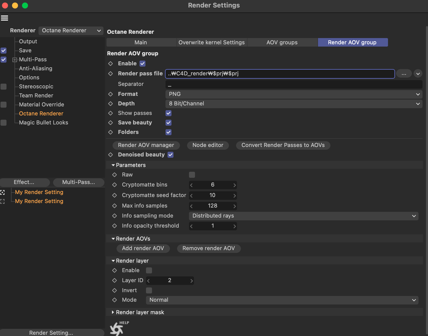428x336 pixels.
Task: Select Anti-Aliasing in the settings tree
Action: coord(36,69)
